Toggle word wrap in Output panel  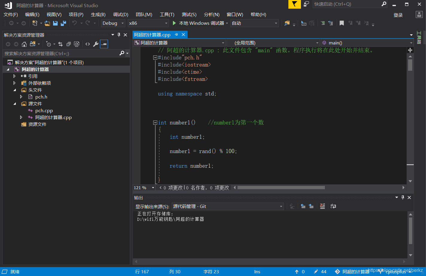pyautogui.click(x=333, y=206)
